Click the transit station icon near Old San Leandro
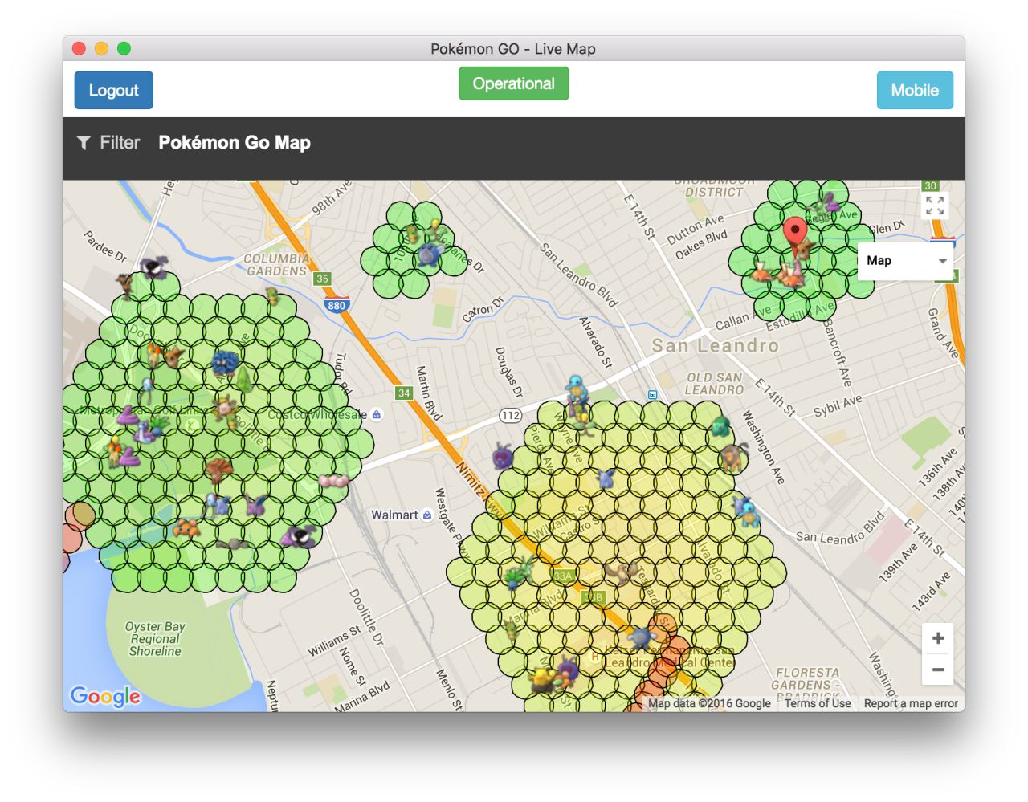Image resolution: width=1028 pixels, height=802 pixels. [652, 394]
